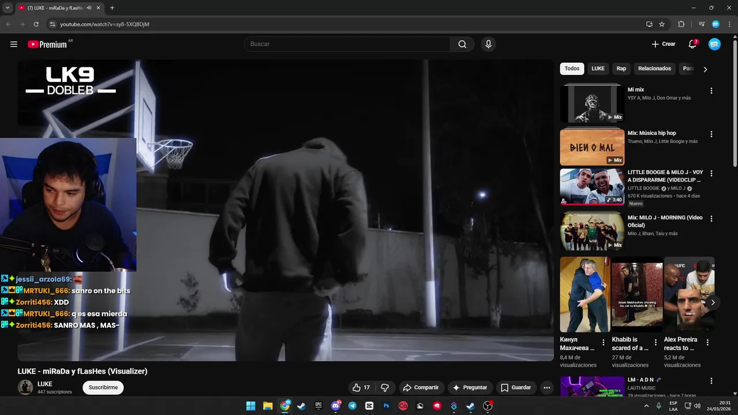Open Chrome extensions puzzle icon
The height and width of the screenshot is (415, 738).
[681, 24]
